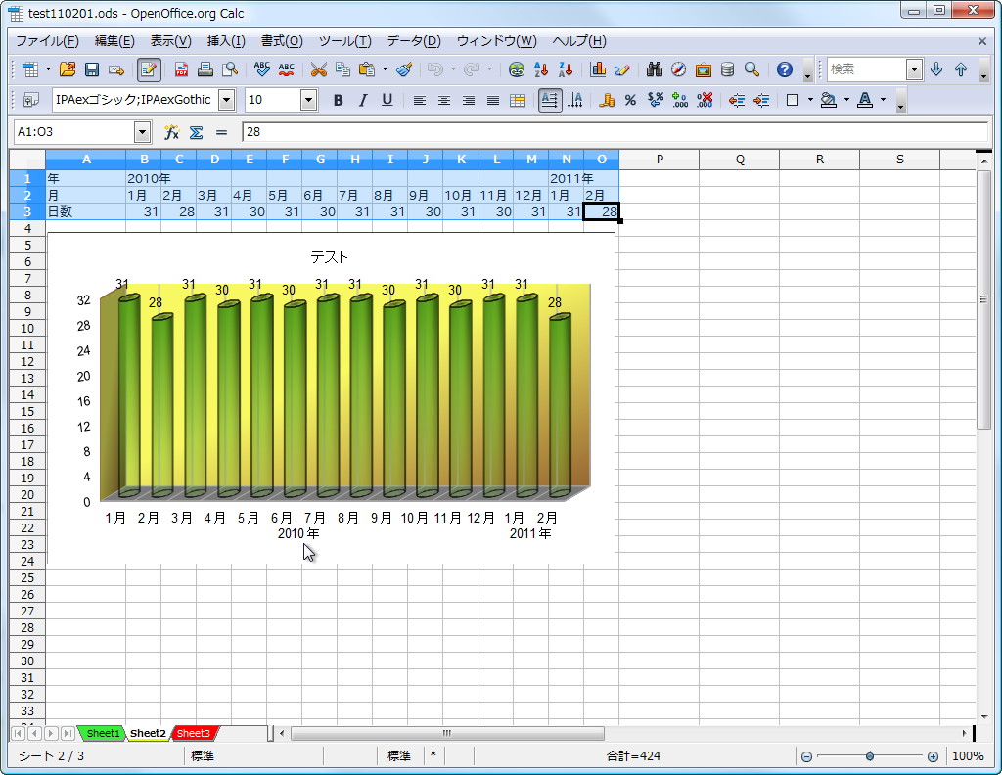Find previous with the up arrow
Screen dimensions: 1002x775
961,69
